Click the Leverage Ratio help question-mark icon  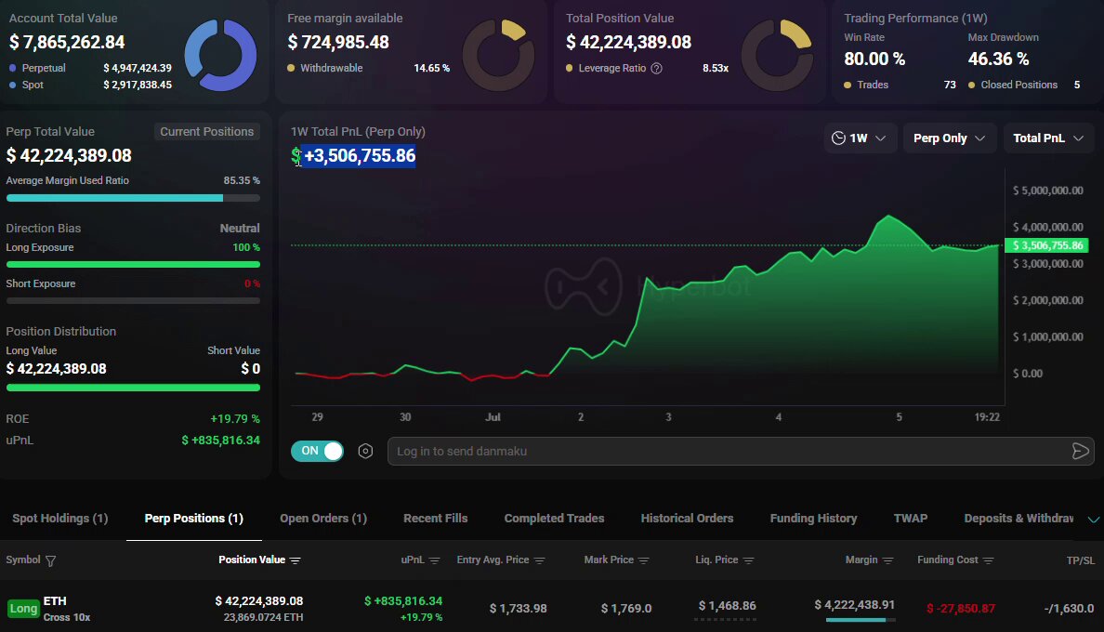(x=656, y=68)
